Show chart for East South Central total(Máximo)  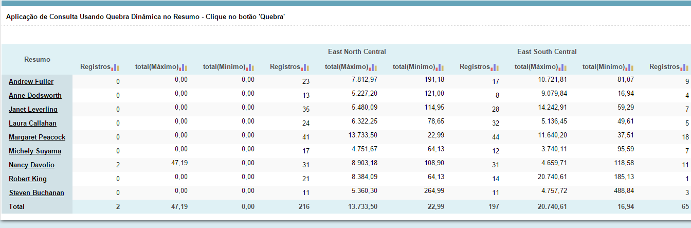tap(563, 67)
